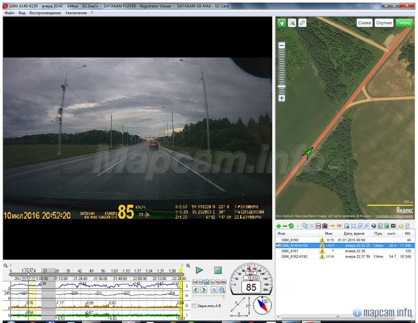Open the 'Увеличение' menu

pos(76,13)
